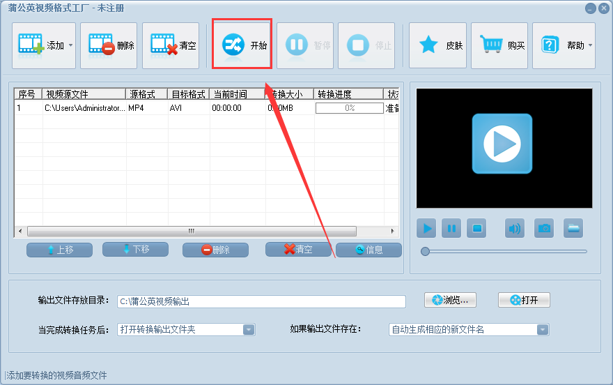Click the 转换进度 column header

[349, 94]
